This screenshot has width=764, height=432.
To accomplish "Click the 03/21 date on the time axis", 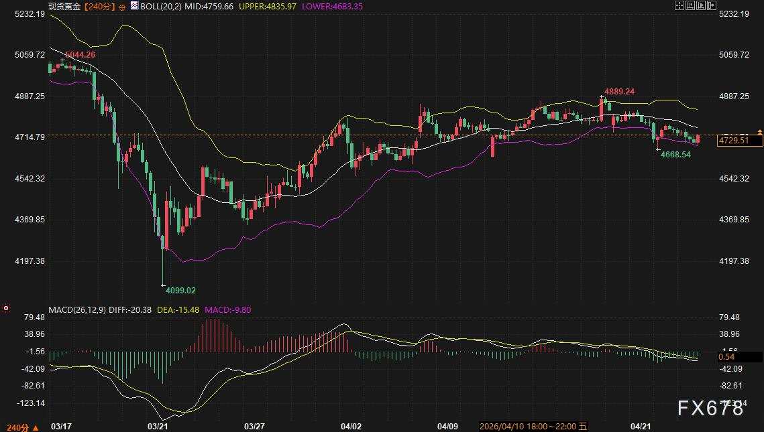I will pos(158,427).
